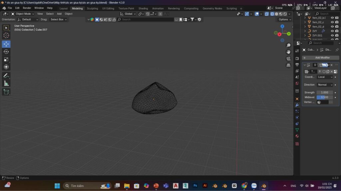The height and width of the screenshot is (191, 341).
Task: Switch to orthographic grid view icon
Action: [288, 65]
